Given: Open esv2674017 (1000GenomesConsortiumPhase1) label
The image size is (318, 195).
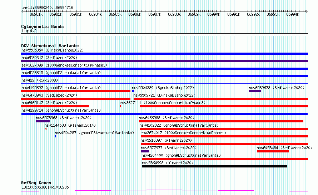Looking at the screenshot, I should point(183,133).
